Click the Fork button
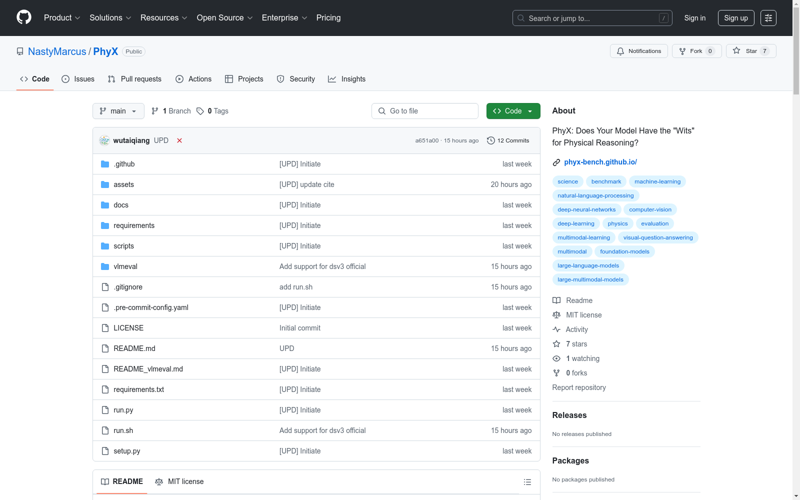 pyautogui.click(x=696, y=51)
